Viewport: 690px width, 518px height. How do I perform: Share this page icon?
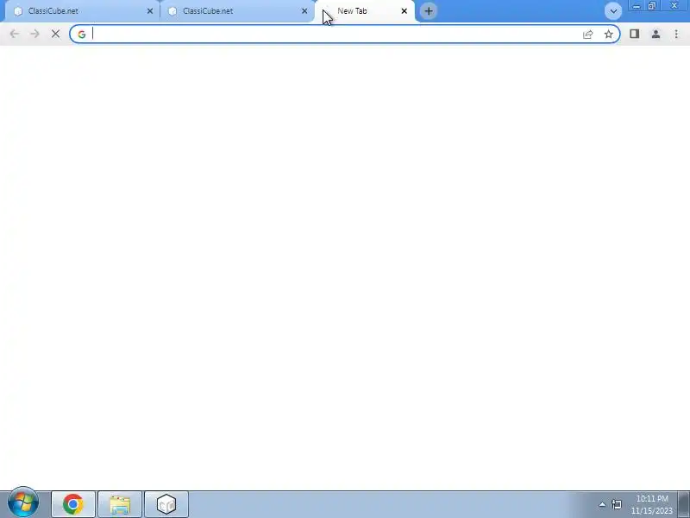coord(588,35)
